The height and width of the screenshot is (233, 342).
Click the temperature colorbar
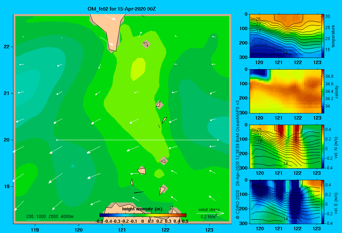(x=323, y=36)
